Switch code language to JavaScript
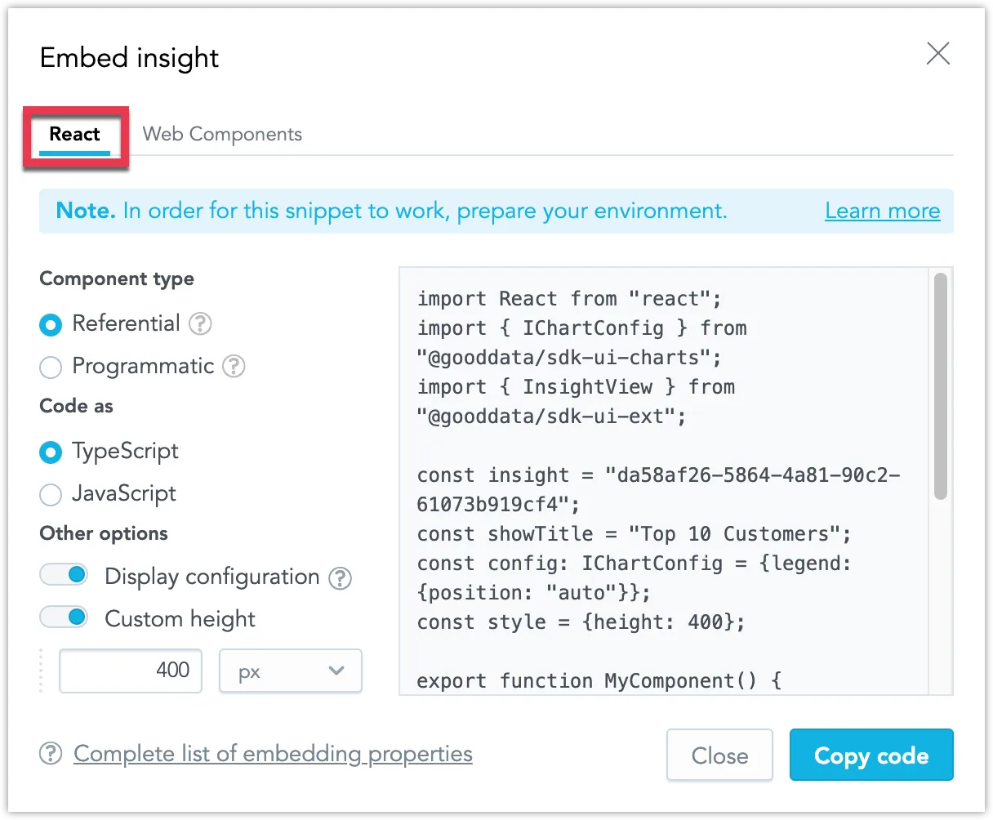This screenshot has width=993, height=820. (x=51, y=494)
